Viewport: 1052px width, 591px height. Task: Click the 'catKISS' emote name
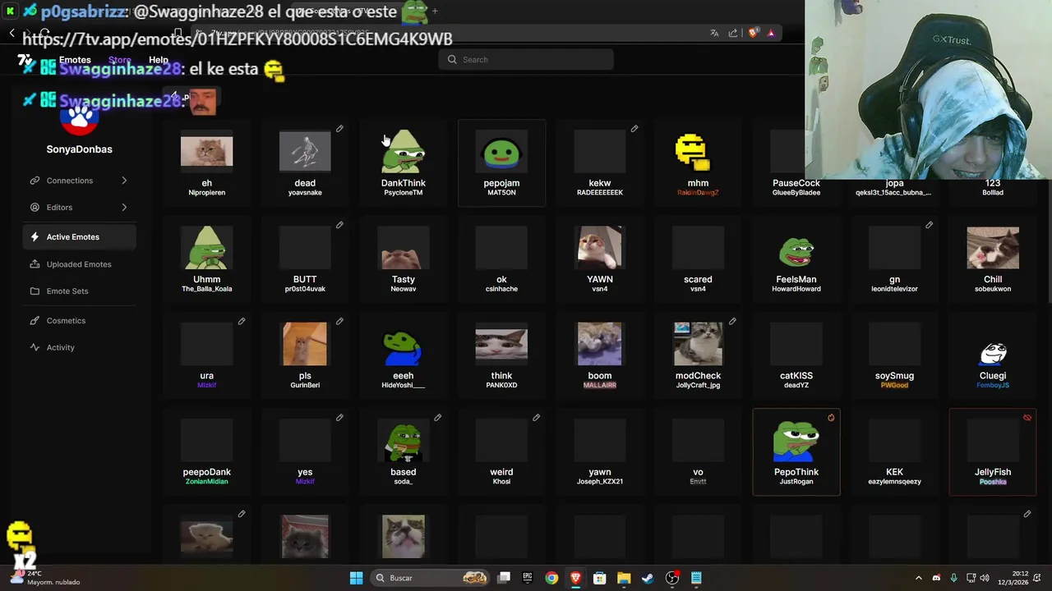pos(796,376)
